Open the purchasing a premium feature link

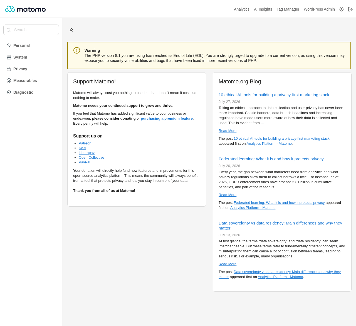(167, 119)
